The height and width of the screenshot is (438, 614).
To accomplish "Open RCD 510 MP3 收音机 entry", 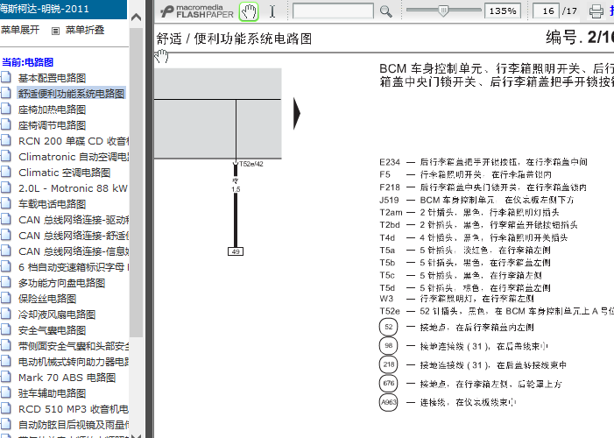I will (74, 409).
